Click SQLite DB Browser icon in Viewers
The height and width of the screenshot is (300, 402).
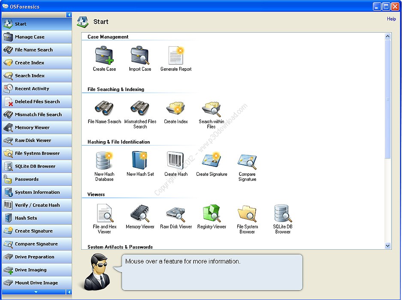[283, 213]
